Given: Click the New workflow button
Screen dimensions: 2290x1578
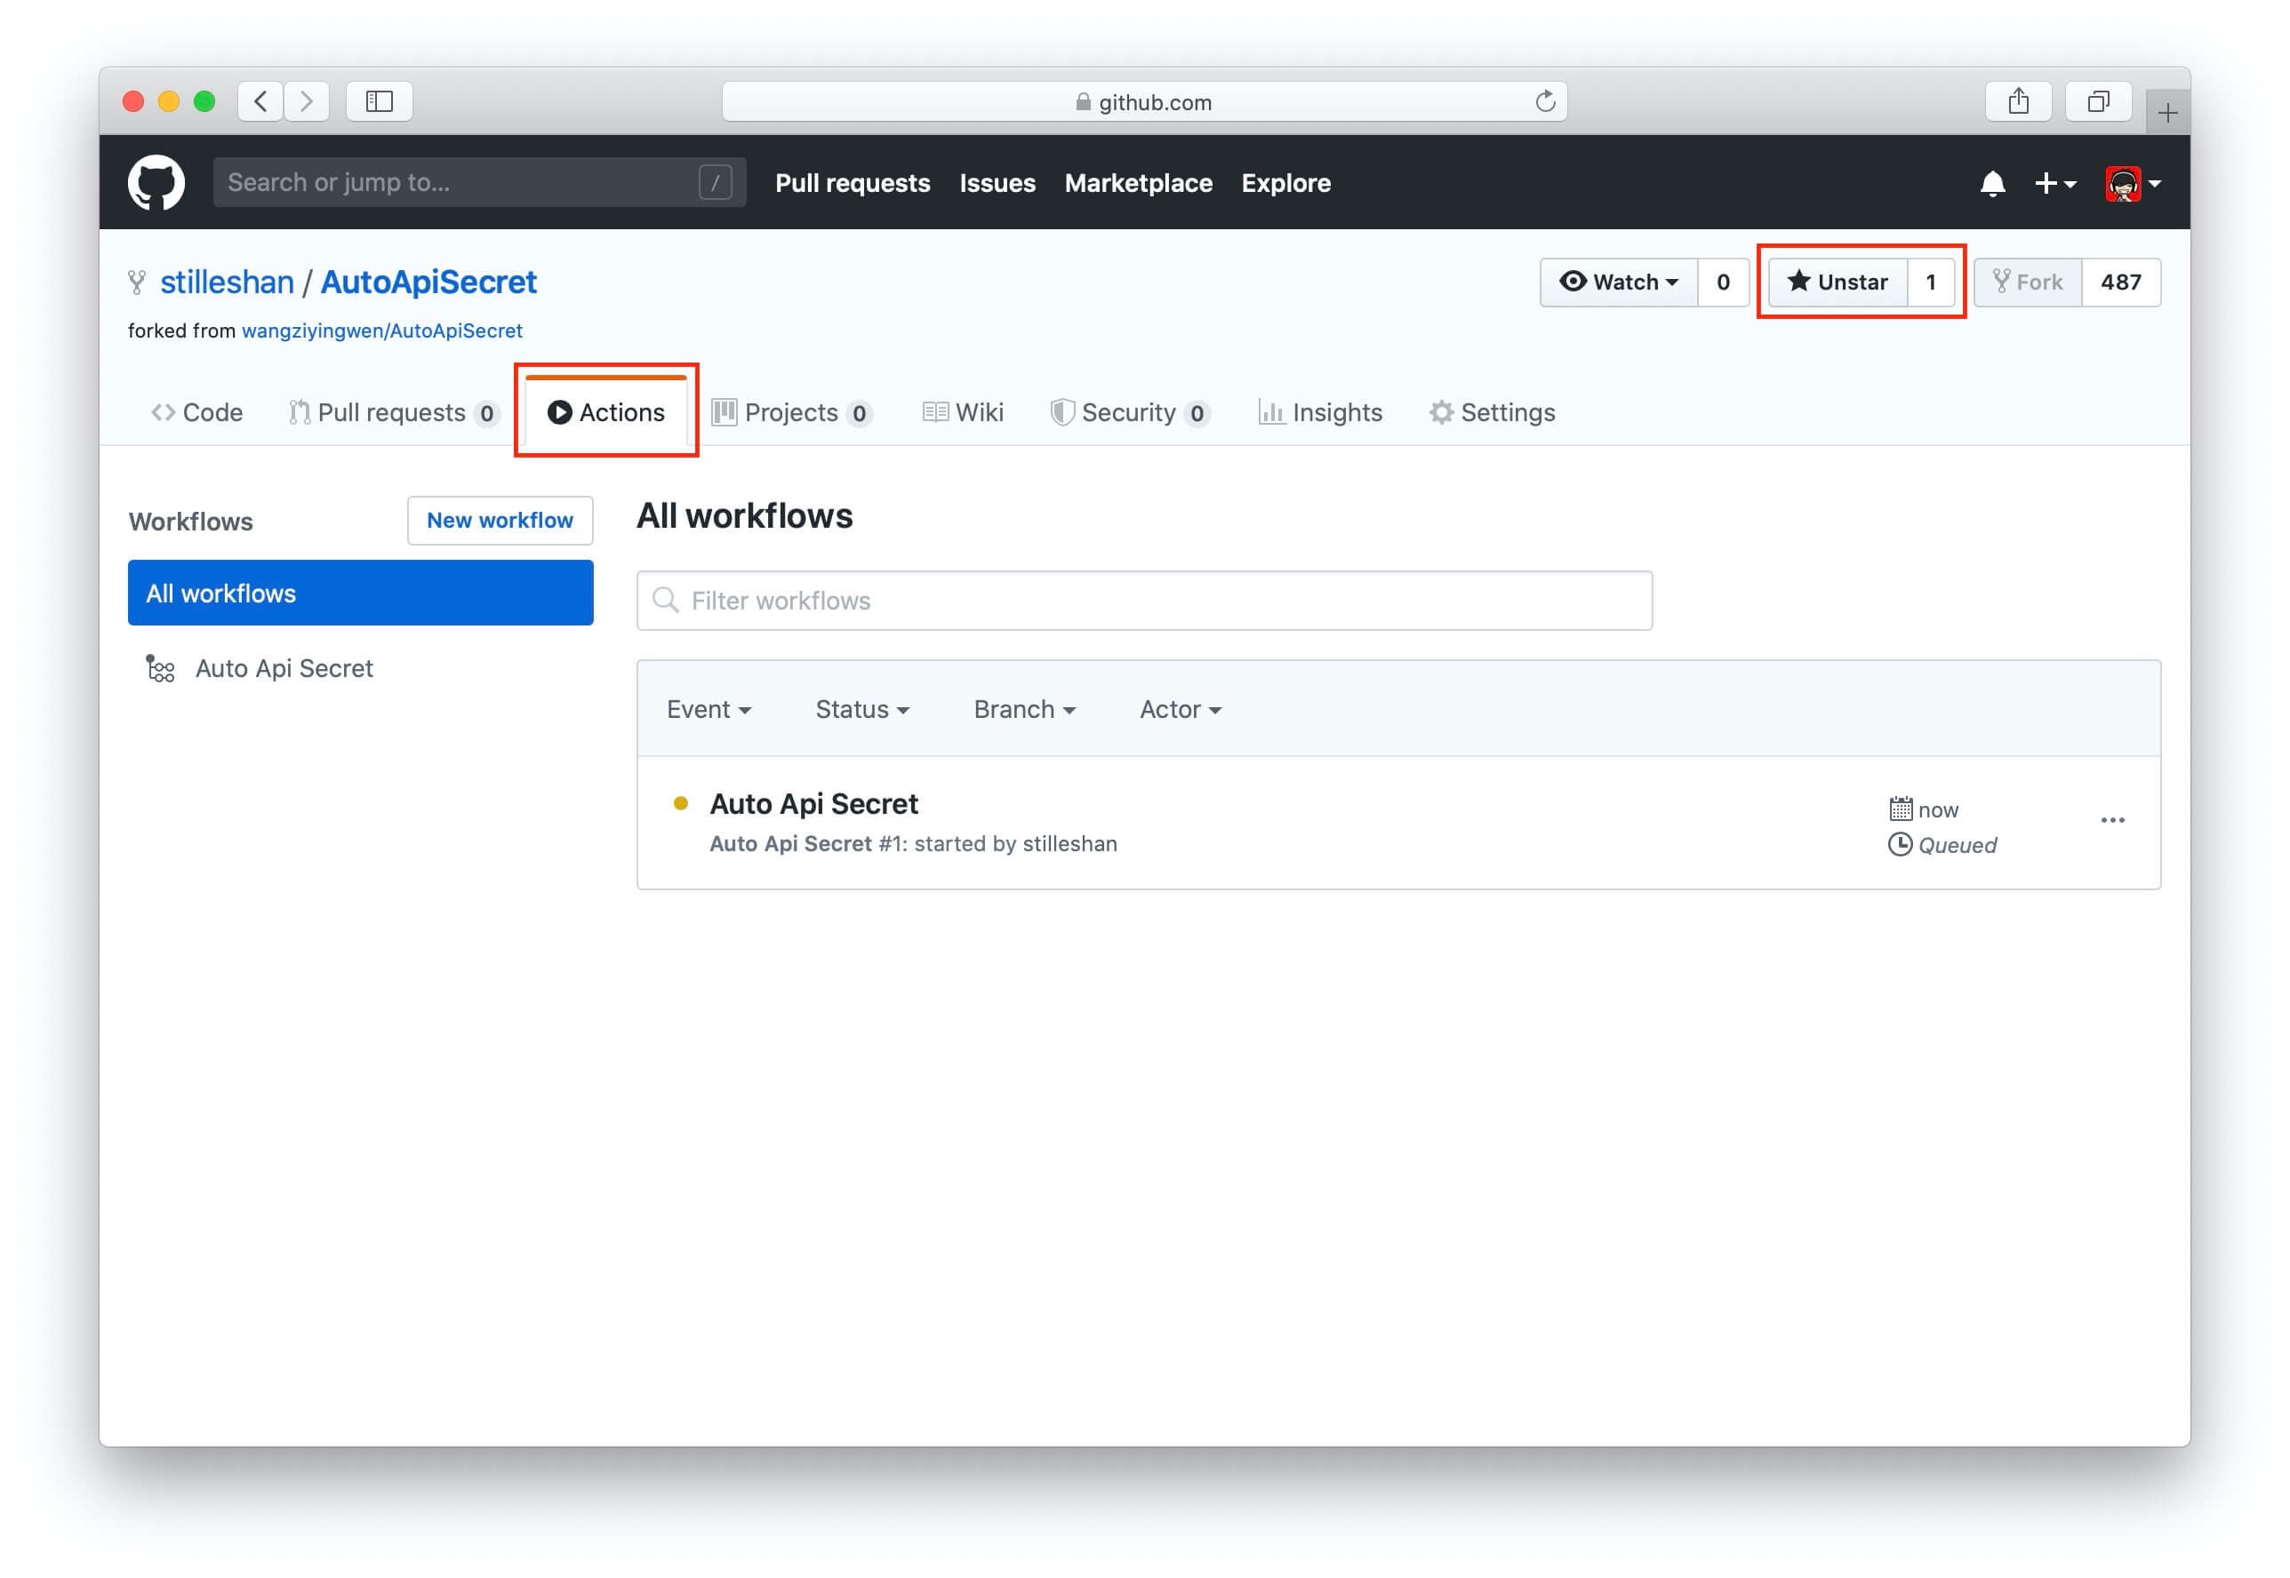Looking at the screenshot, I should click(500, 520).
